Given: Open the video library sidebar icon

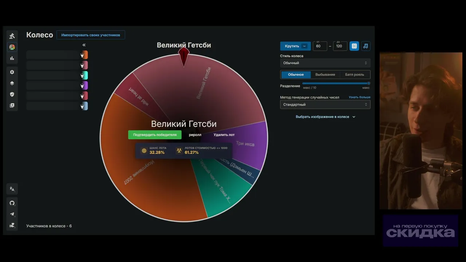Looking at the screenshot, I should [x=12, y=106].
